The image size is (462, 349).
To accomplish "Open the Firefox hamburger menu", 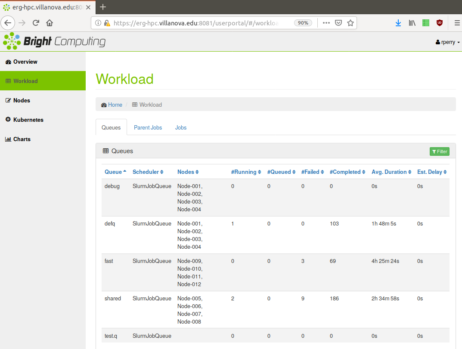I will [x=457, y=23].
